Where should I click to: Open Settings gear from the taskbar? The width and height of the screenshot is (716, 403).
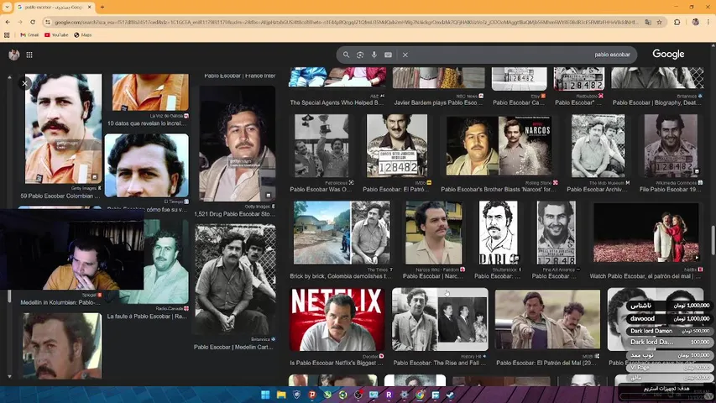point(405,395)
